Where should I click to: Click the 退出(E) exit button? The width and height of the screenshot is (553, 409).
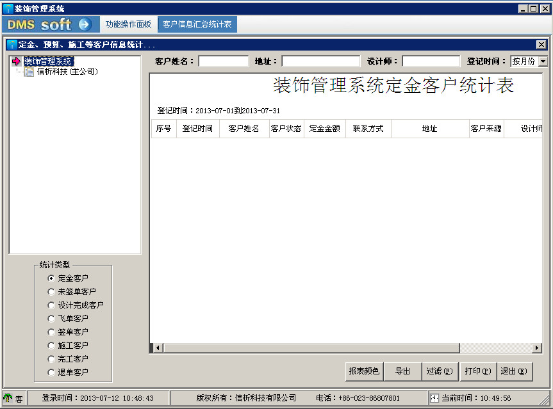514,371
